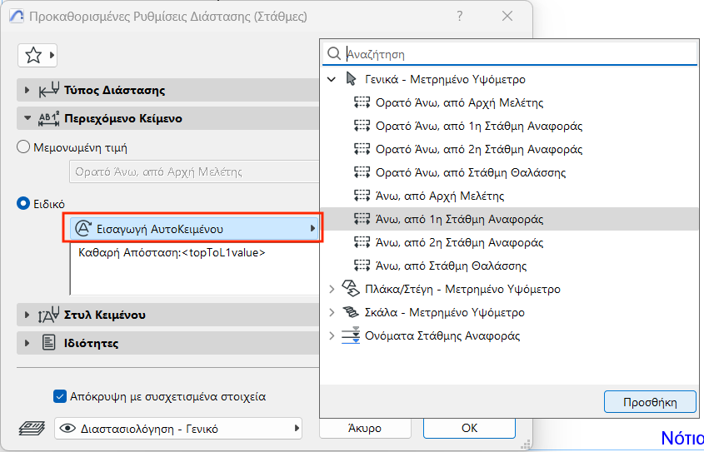Collapse the Περιεχόμενο Κείμενο panel
Screen dimensions: 704x452
27,118
